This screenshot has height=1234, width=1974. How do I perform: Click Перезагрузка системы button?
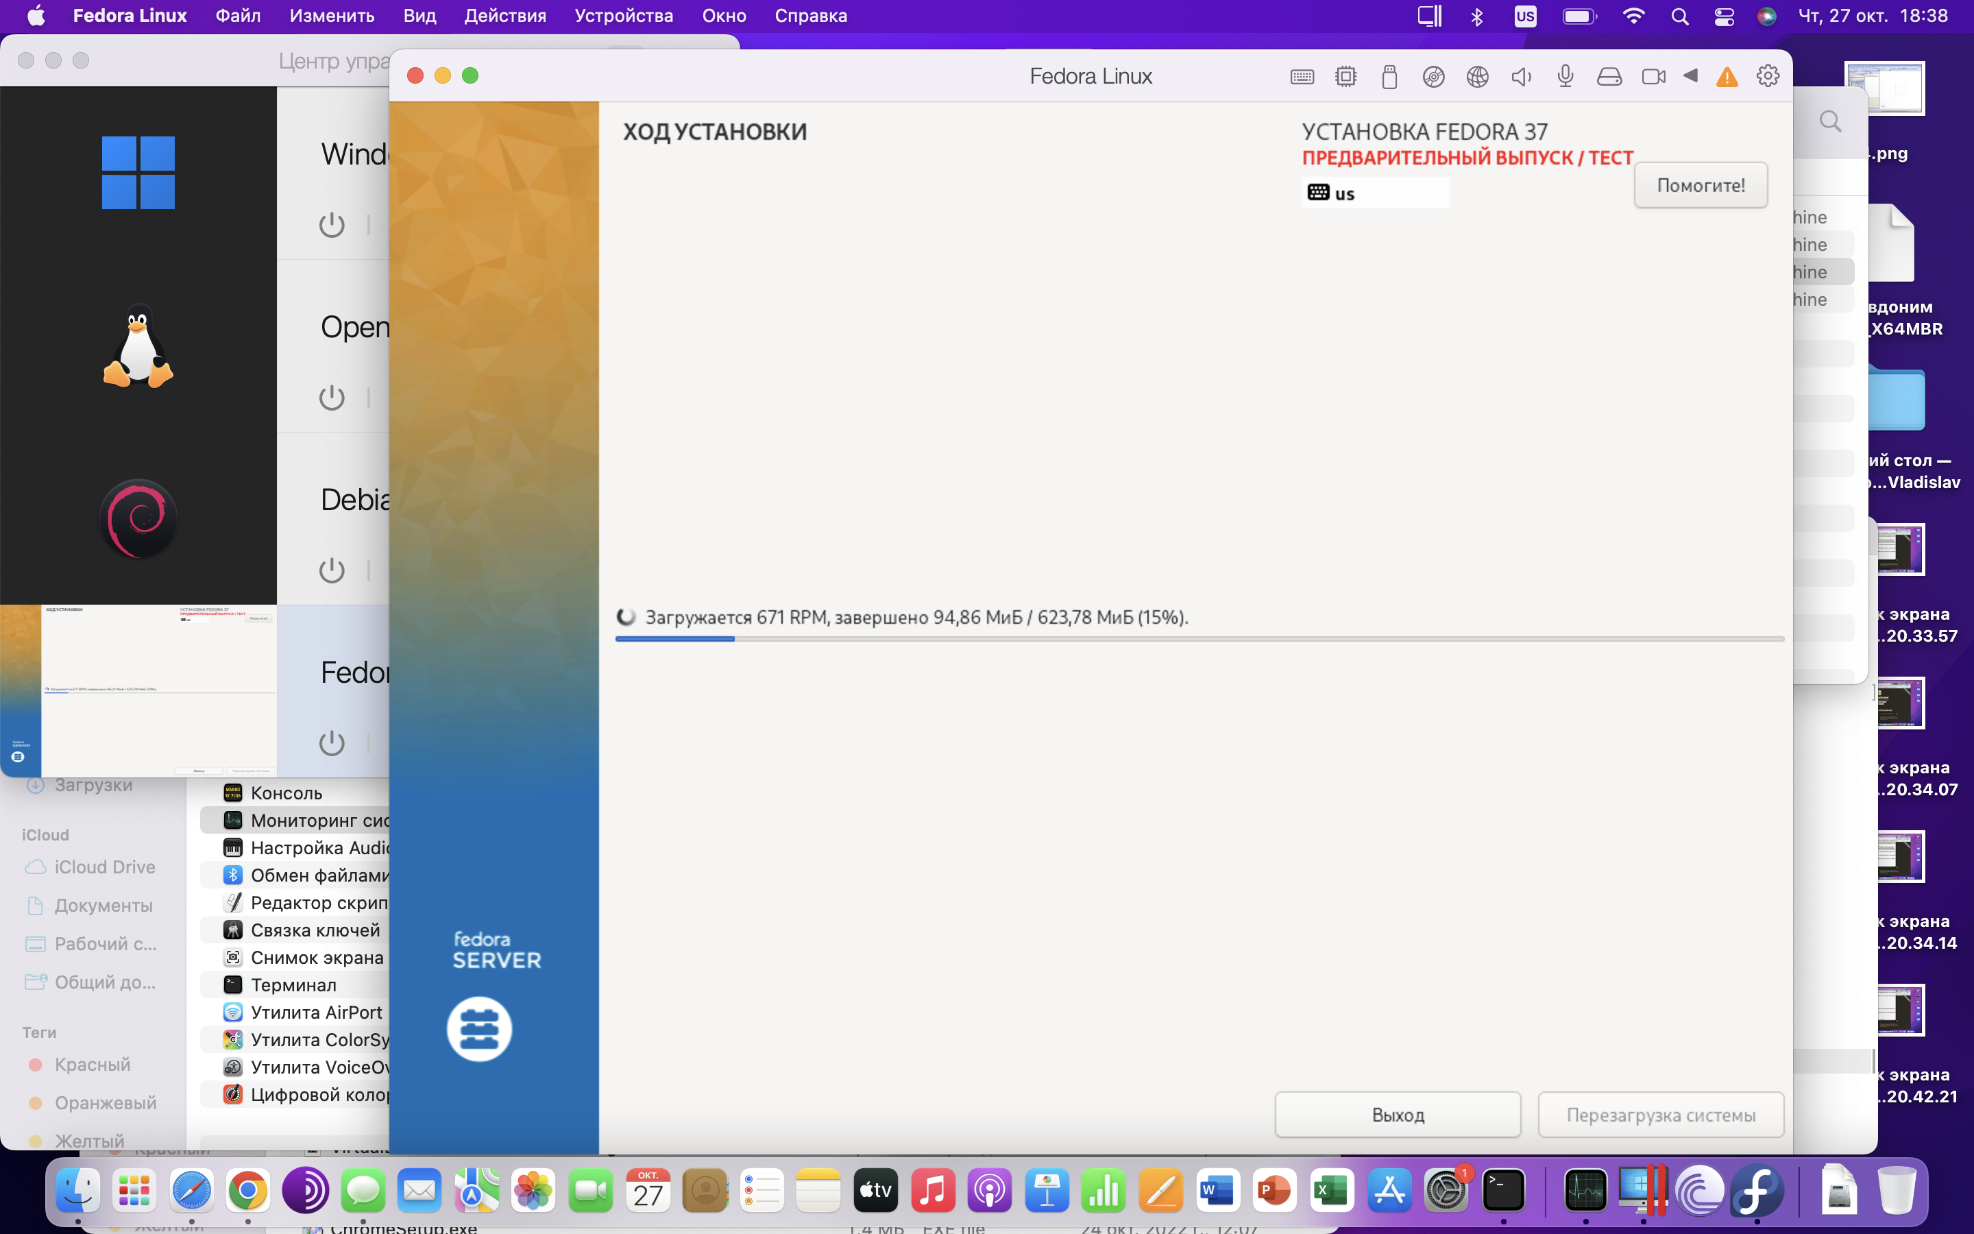click(1660, 1114)
